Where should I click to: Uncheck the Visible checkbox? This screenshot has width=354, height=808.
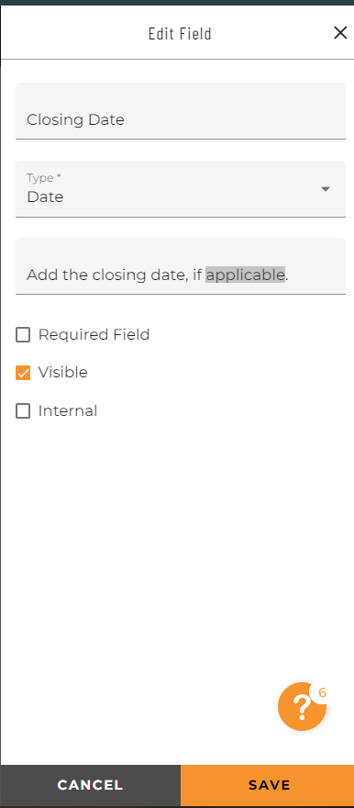click(23, 373)
